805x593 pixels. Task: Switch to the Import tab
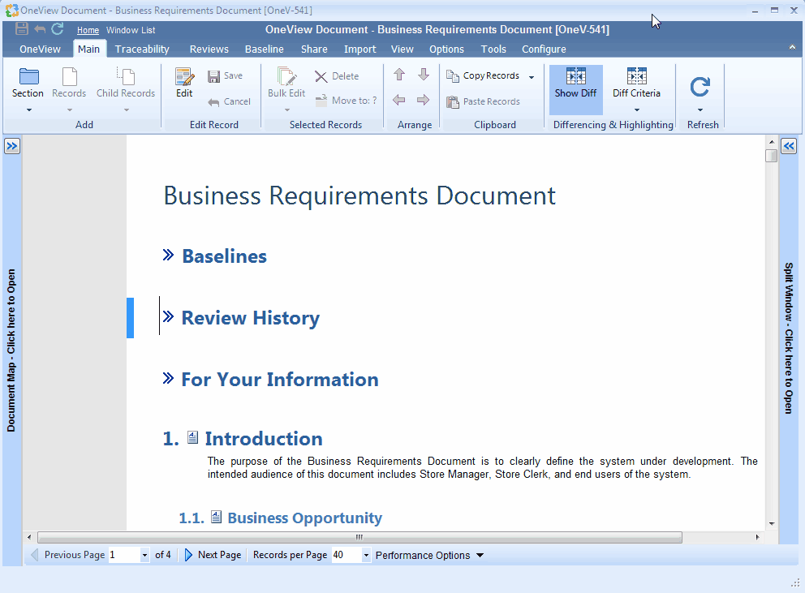[359, 49]
